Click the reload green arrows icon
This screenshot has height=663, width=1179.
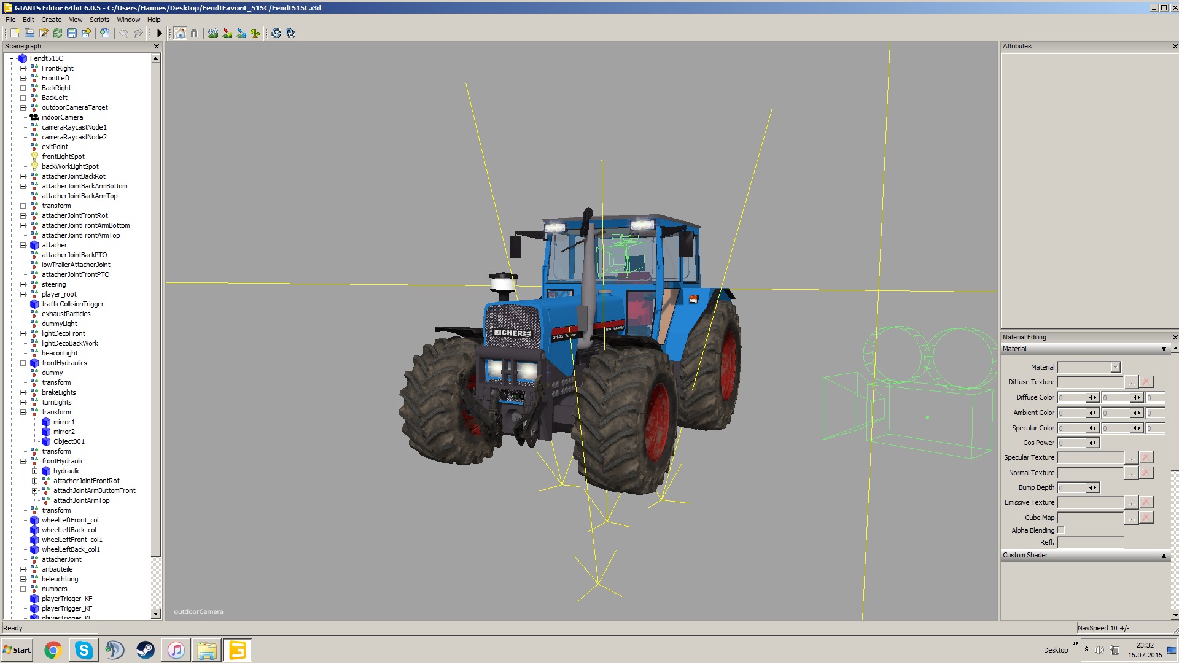click(58, 33)
